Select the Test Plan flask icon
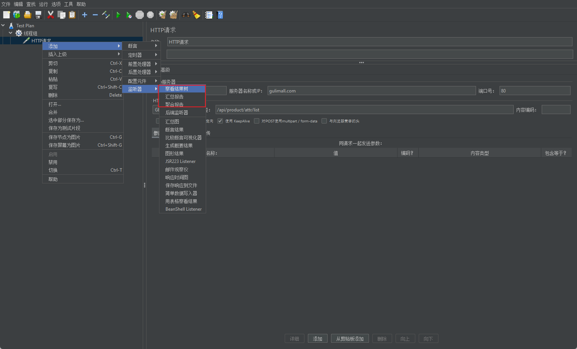This screenshot has width=577, height=349. (x=11, y=25)
